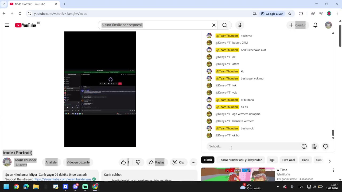Viewport: 342px width, 192px height.
Task: Click the live chat scrollbar thumb
Action: 333,133
